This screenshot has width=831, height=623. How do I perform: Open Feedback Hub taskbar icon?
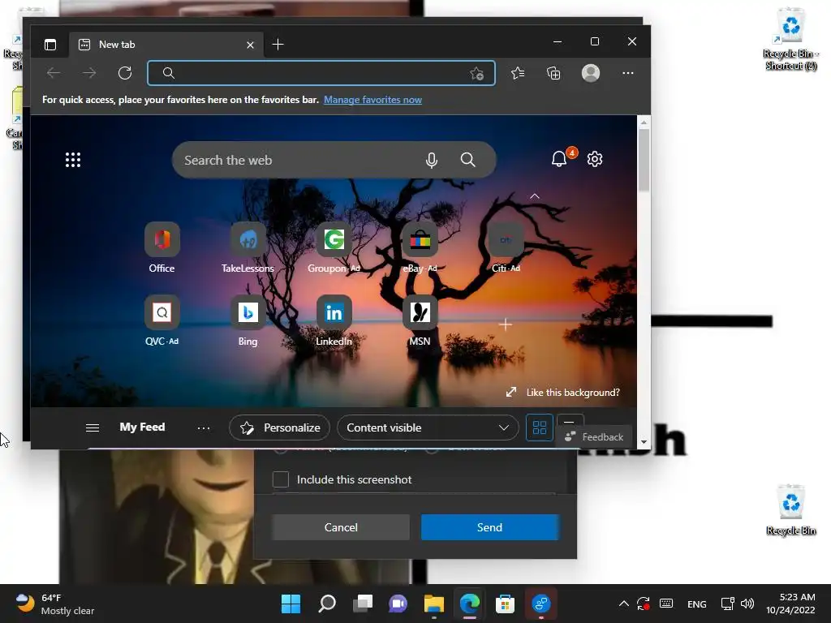tap(541, 604)
